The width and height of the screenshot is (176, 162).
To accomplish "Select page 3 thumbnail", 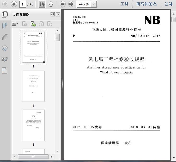I will coord(33,125).
